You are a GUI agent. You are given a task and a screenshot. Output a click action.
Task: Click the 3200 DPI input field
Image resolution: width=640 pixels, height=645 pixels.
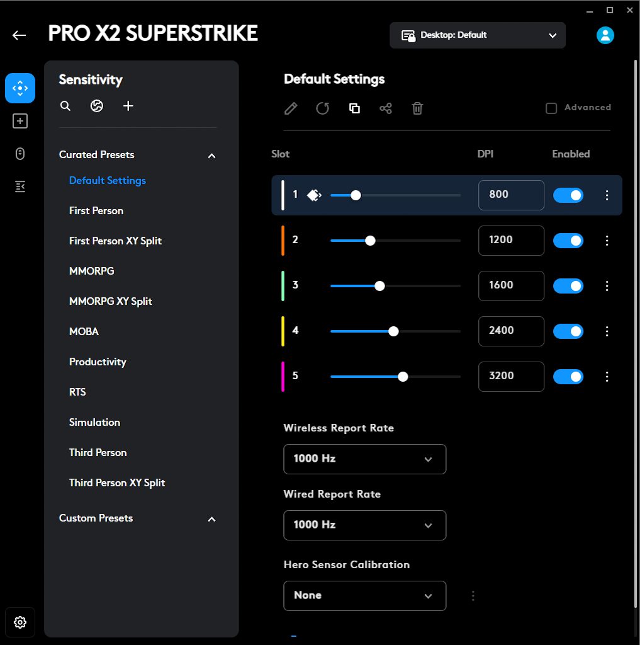coord(511,377)
